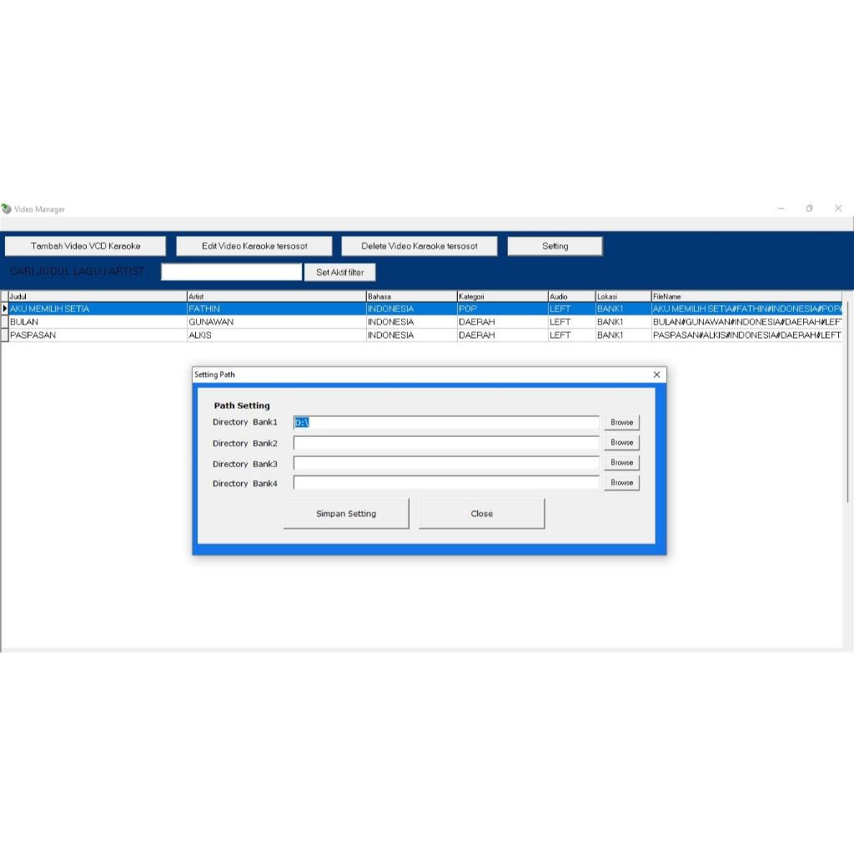
Task: Click DAERAH category in PASPASAN row
Action: point(502,335)
